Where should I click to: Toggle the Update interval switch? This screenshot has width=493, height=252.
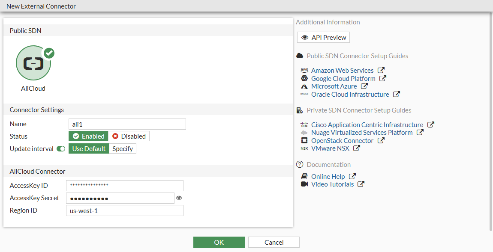pos(61,149)
